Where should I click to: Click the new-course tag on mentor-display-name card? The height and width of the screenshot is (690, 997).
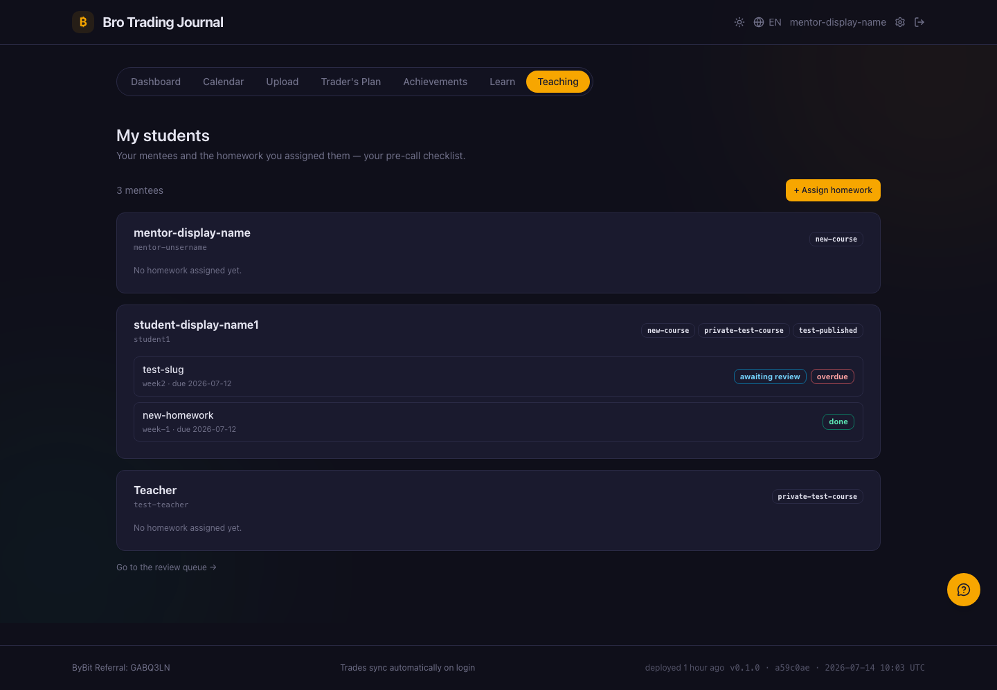coord(836,239)
